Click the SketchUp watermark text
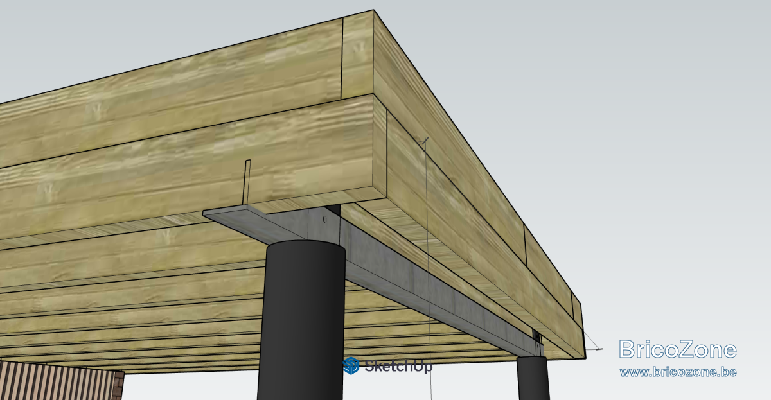The height and width of the screenshot is (400, 771). pyautogui.click(x=398, y=366)
